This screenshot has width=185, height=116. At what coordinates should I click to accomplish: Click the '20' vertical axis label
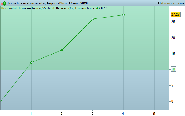[x=173, y=38]
